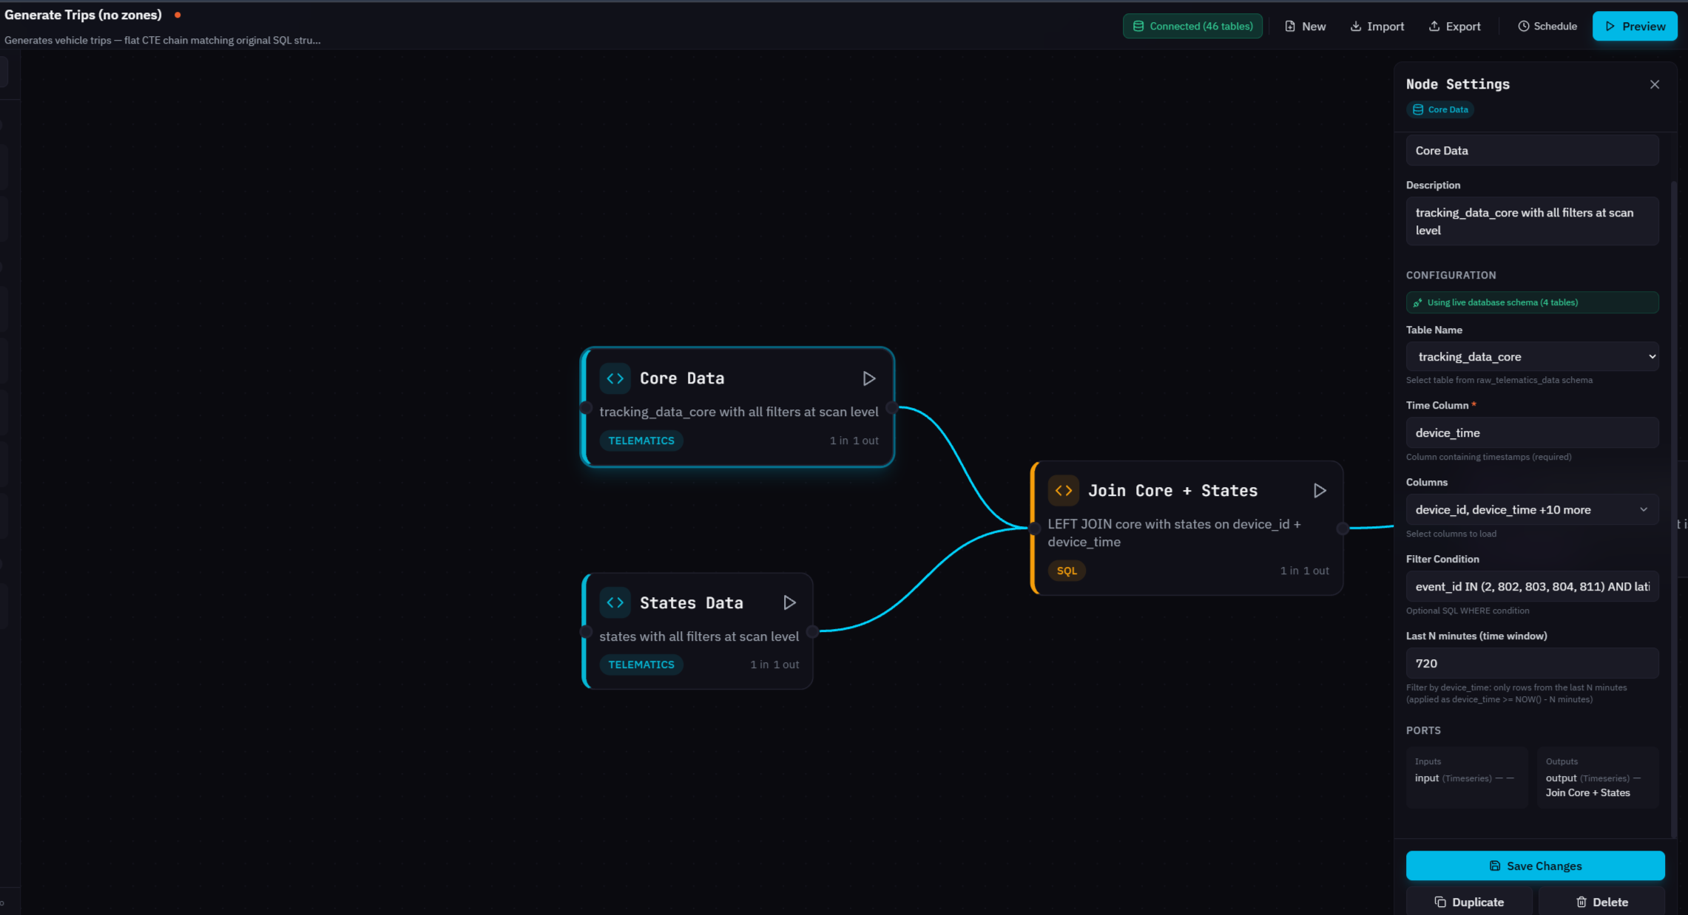Click the Time Column input field
Screen dimensions: 1688x915
click(1532, 432)
